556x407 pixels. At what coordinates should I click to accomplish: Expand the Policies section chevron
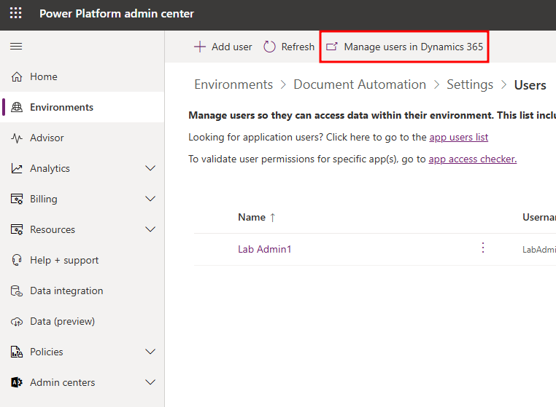(x=150, y=352)
